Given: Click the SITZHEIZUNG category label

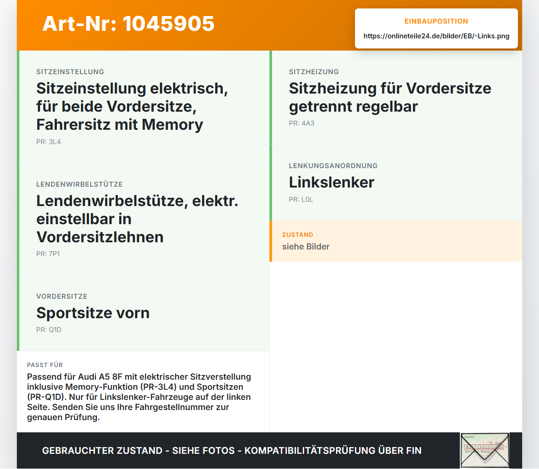Looking at the screenshot, I should (x=314, y=72).
